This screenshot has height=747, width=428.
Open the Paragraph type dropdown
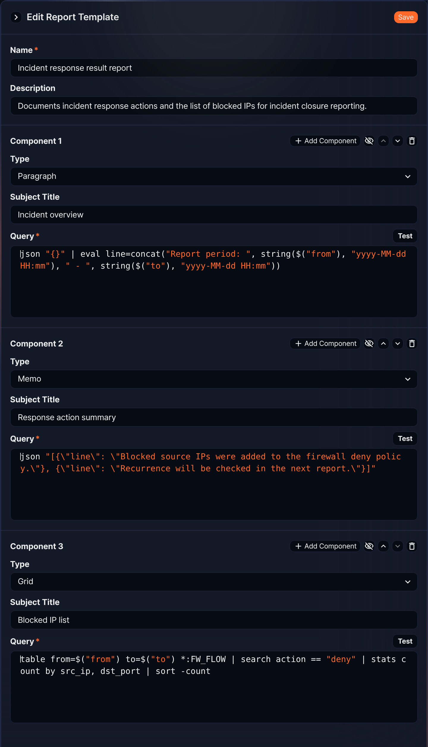[x=214, y=176]
